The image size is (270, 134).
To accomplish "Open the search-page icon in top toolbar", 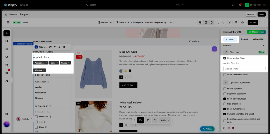I will pos(236,22).
